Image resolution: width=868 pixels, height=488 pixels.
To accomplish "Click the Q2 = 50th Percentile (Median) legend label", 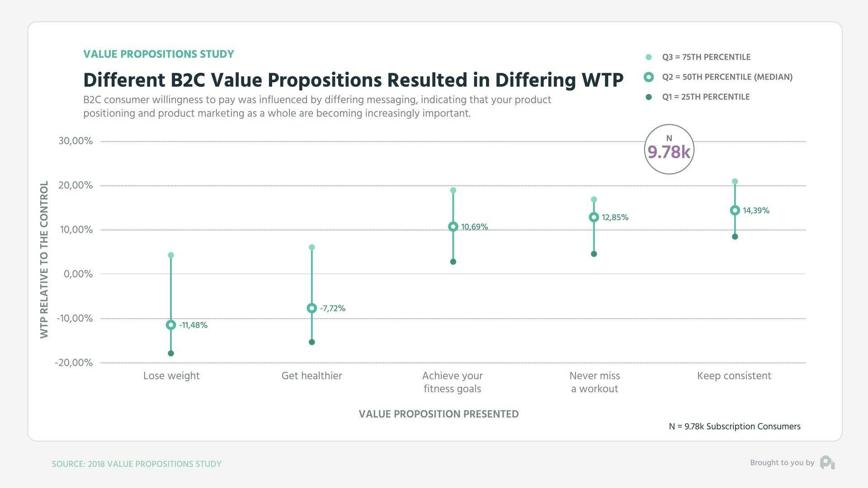I will [727, 77].
